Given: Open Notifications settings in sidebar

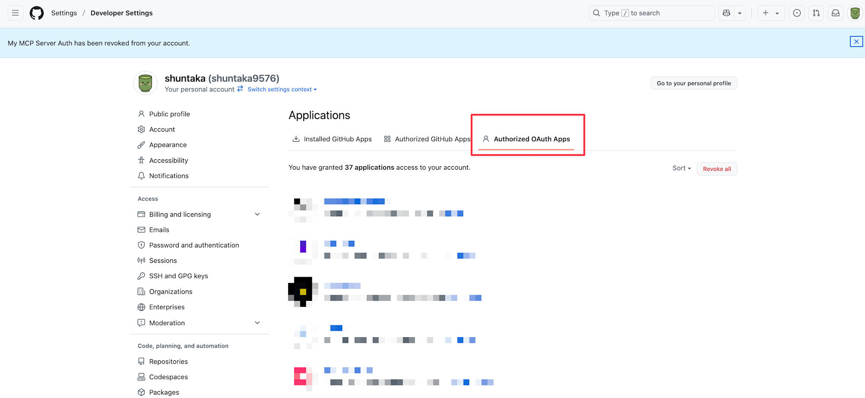Looking at the screenshot, I should pos(169,176).
